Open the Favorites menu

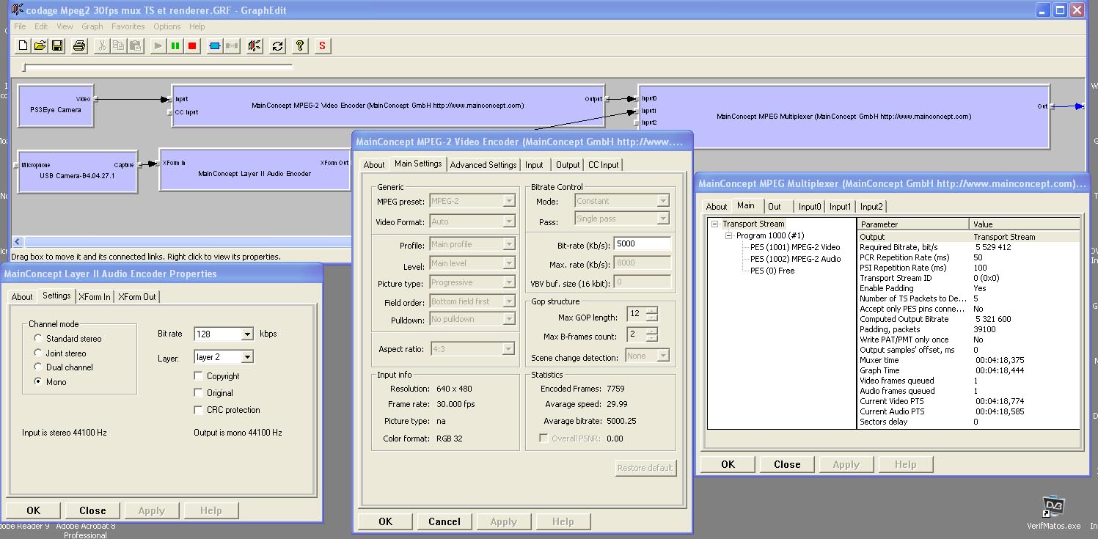coord(128,26)
